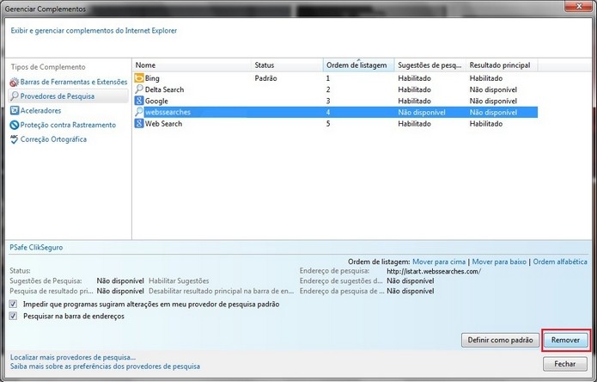597x382 pixels.
Task: Click the Bing search provider icon
Action: [x=139, y=78]
